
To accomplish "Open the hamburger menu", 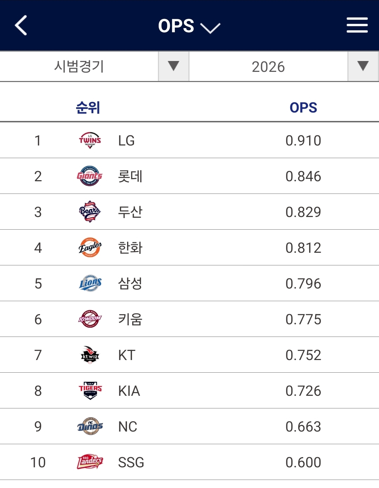I will pyautogui.click(x=357, y=26).
